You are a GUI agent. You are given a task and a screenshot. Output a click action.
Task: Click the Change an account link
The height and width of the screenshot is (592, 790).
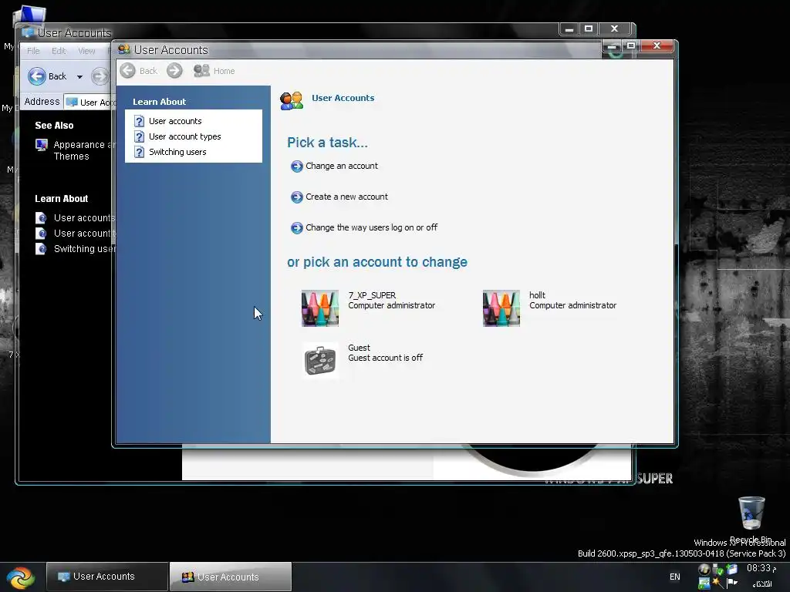click(x=342, y=166)
